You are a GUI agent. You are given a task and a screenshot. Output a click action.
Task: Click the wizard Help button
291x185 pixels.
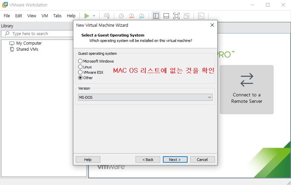(x=88, y=160)
